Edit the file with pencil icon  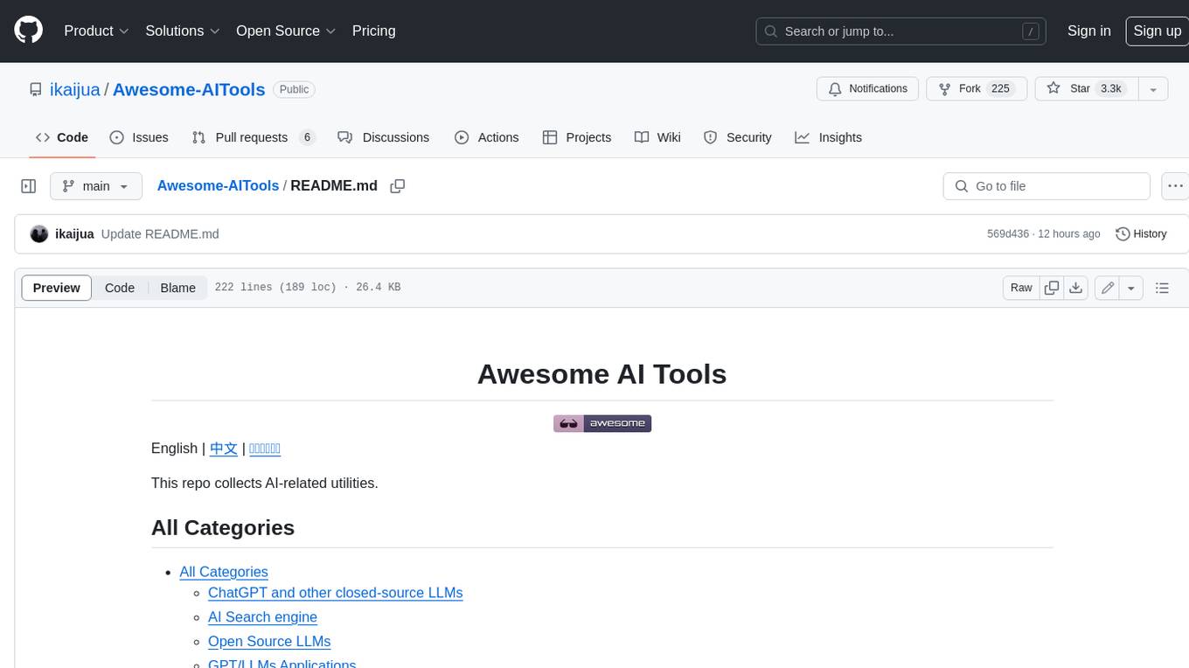tap(1108, 288)
